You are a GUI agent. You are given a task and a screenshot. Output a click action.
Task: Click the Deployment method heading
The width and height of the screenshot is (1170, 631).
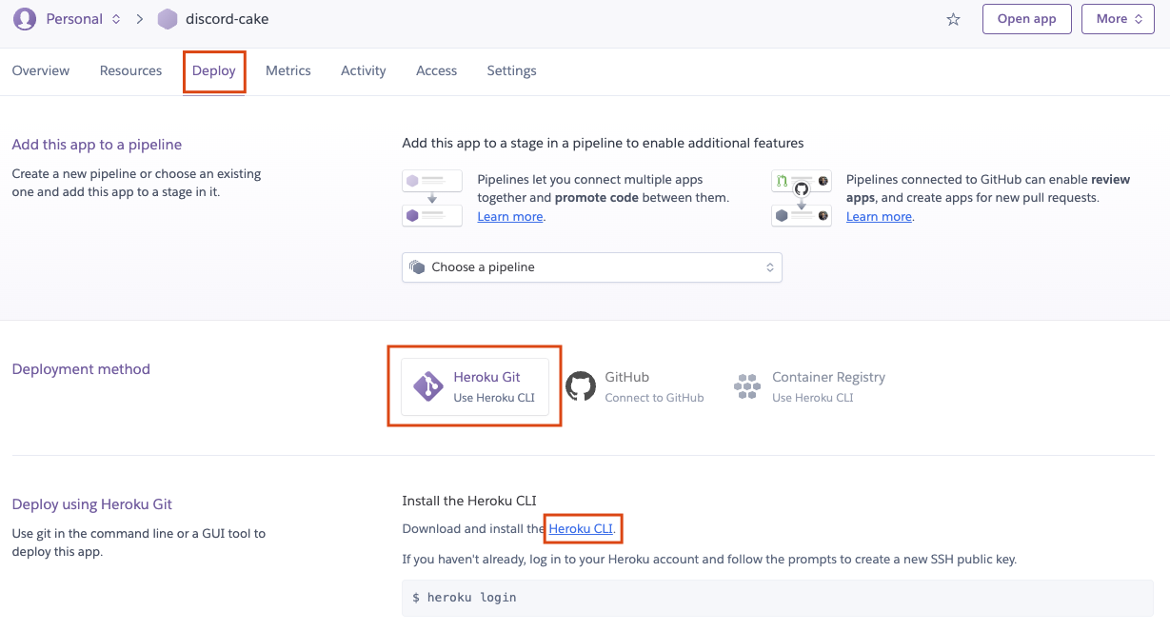(x=81, y=369)
